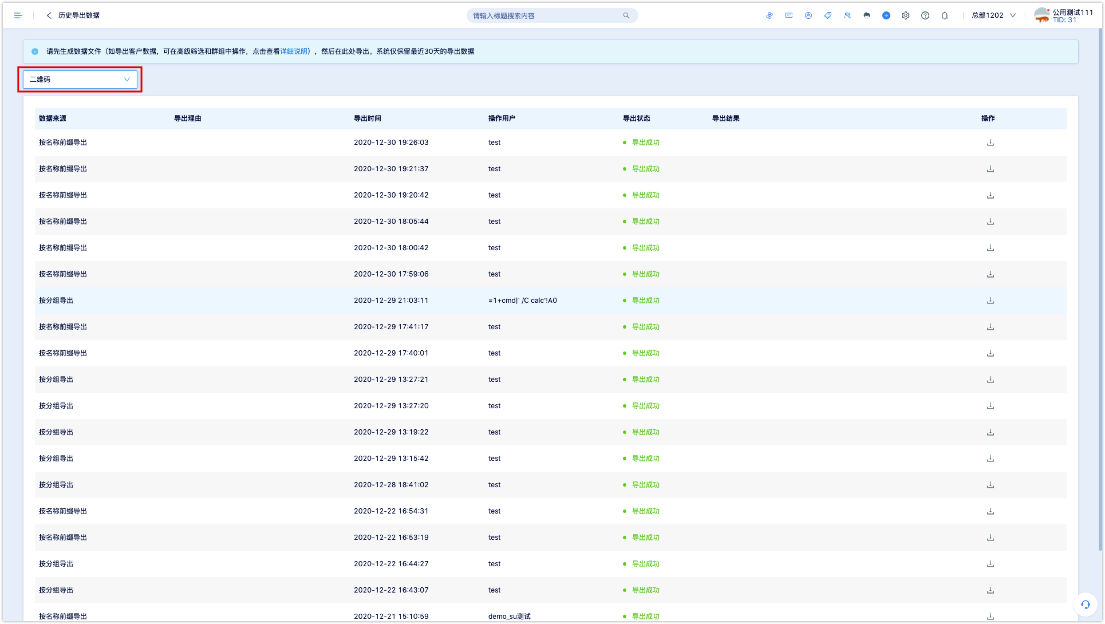
Task: Click the 历史导出数据 page title
Action: tap(78, 15)
